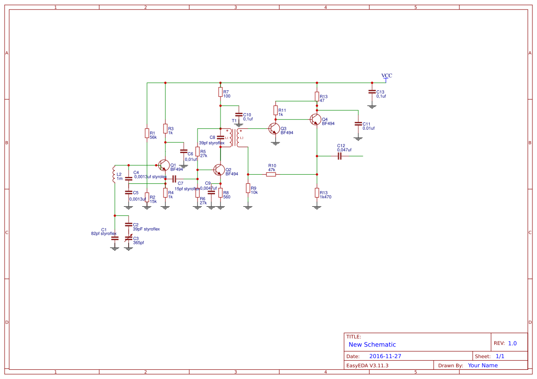Select transistor Q3 BF494 symbol
This screenshot has height=379, width=537.
click(x=275, y=130)
